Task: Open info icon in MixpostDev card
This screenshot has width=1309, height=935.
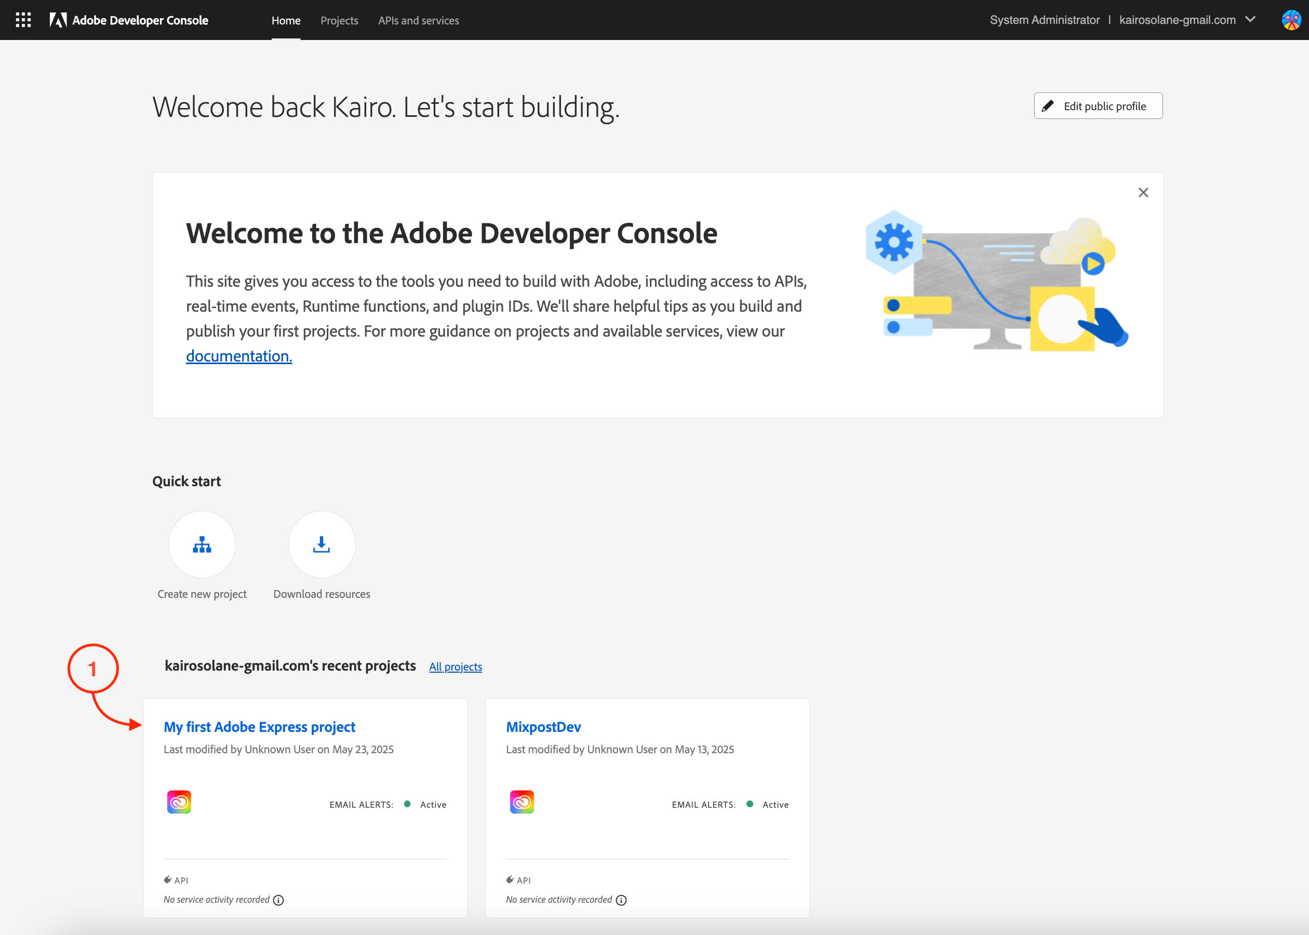Action: (x=621, y=900)
